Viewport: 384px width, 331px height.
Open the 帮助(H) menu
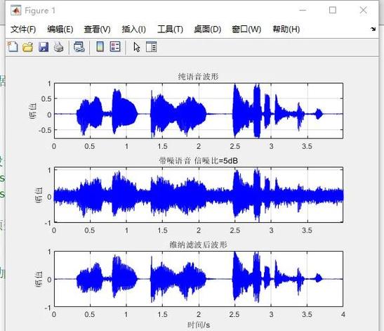(x=286, y=30)
